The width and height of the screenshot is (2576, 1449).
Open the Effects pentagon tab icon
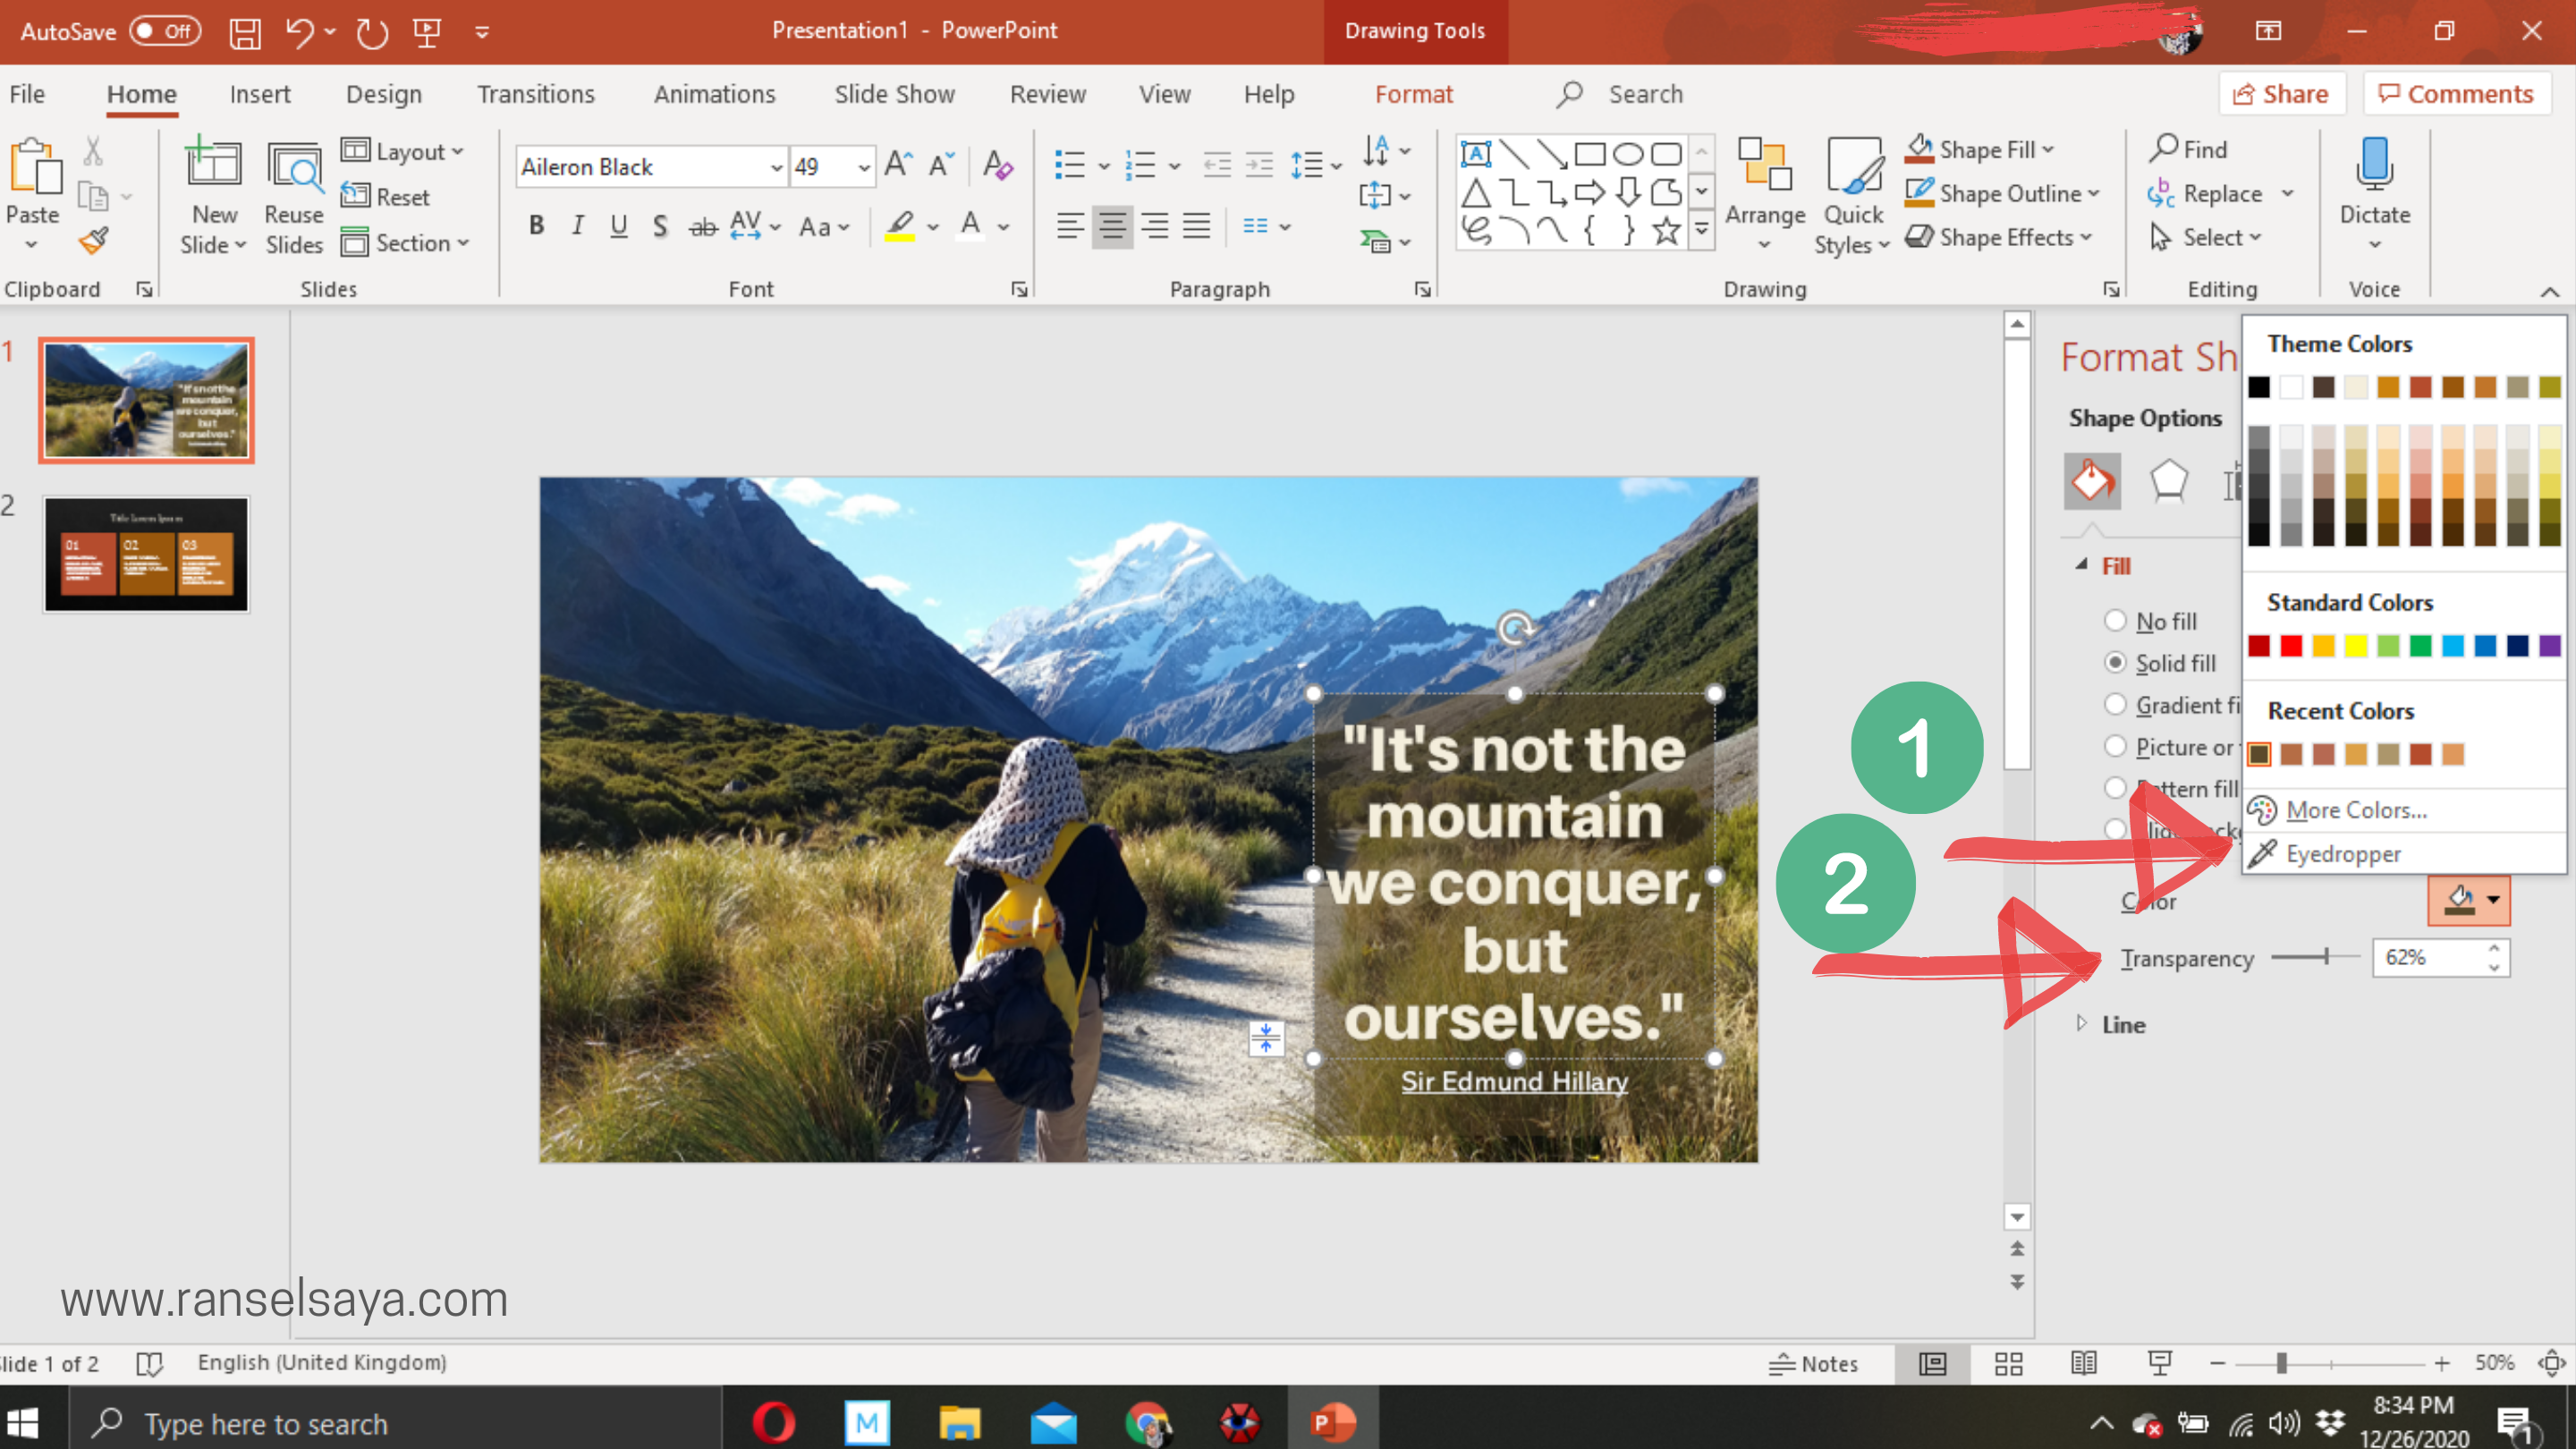click(x=2168, y=481)
